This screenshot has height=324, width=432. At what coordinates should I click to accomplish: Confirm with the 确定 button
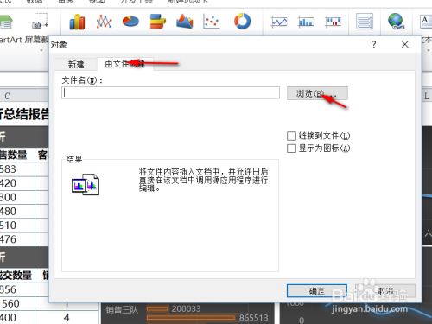pos(317,291)
